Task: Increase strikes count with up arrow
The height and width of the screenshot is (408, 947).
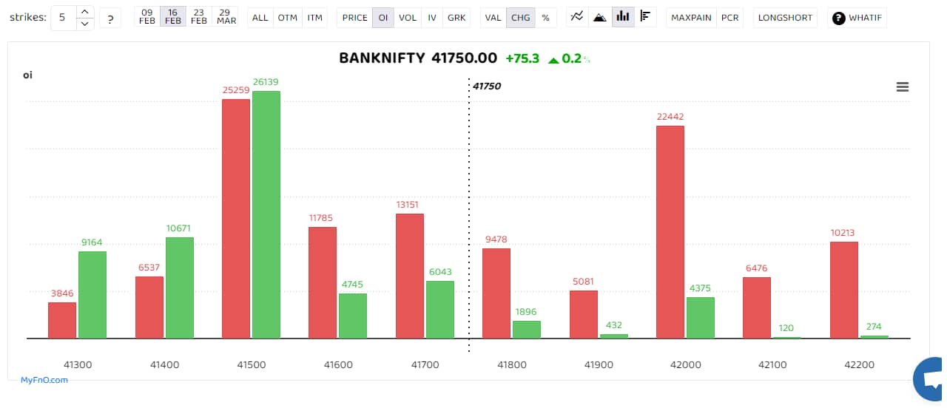Action: 85,11
